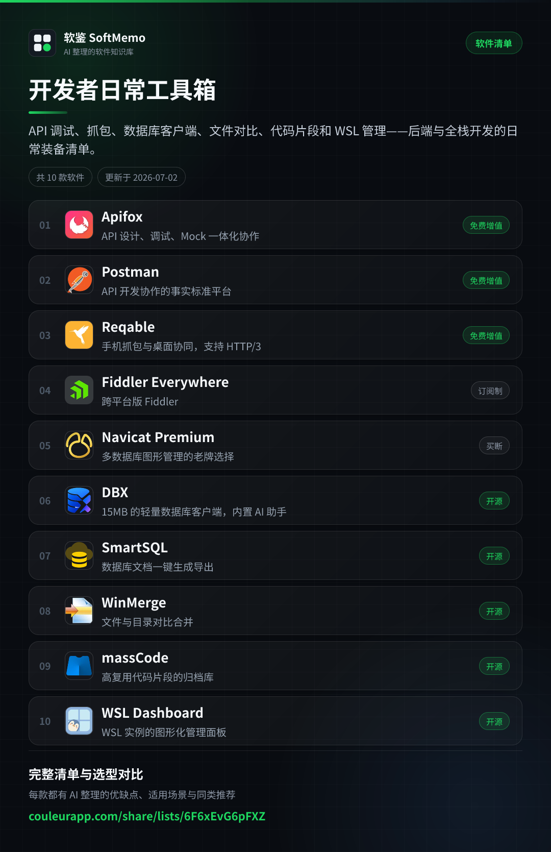The height and width of the screenshot is (852, 551).
Task: Click the WinMerge app icon
Action: [x=79, y=611]
